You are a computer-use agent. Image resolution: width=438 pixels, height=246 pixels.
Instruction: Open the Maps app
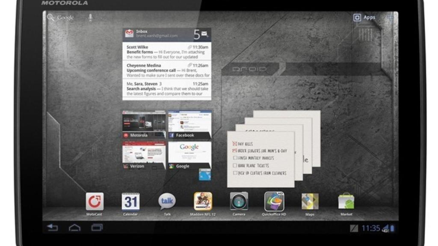[310, 202]
